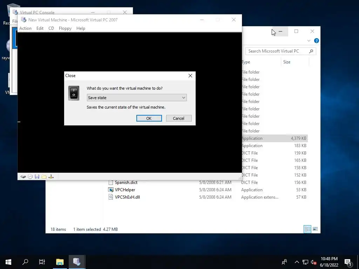The height and width of the screenshot is (269, 359).
Task: Minimize the Explorer window
Action: click(x=280, y=31)
